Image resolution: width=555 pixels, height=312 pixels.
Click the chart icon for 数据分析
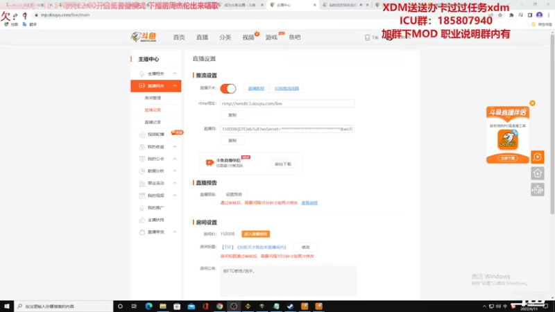pos(142,171)
